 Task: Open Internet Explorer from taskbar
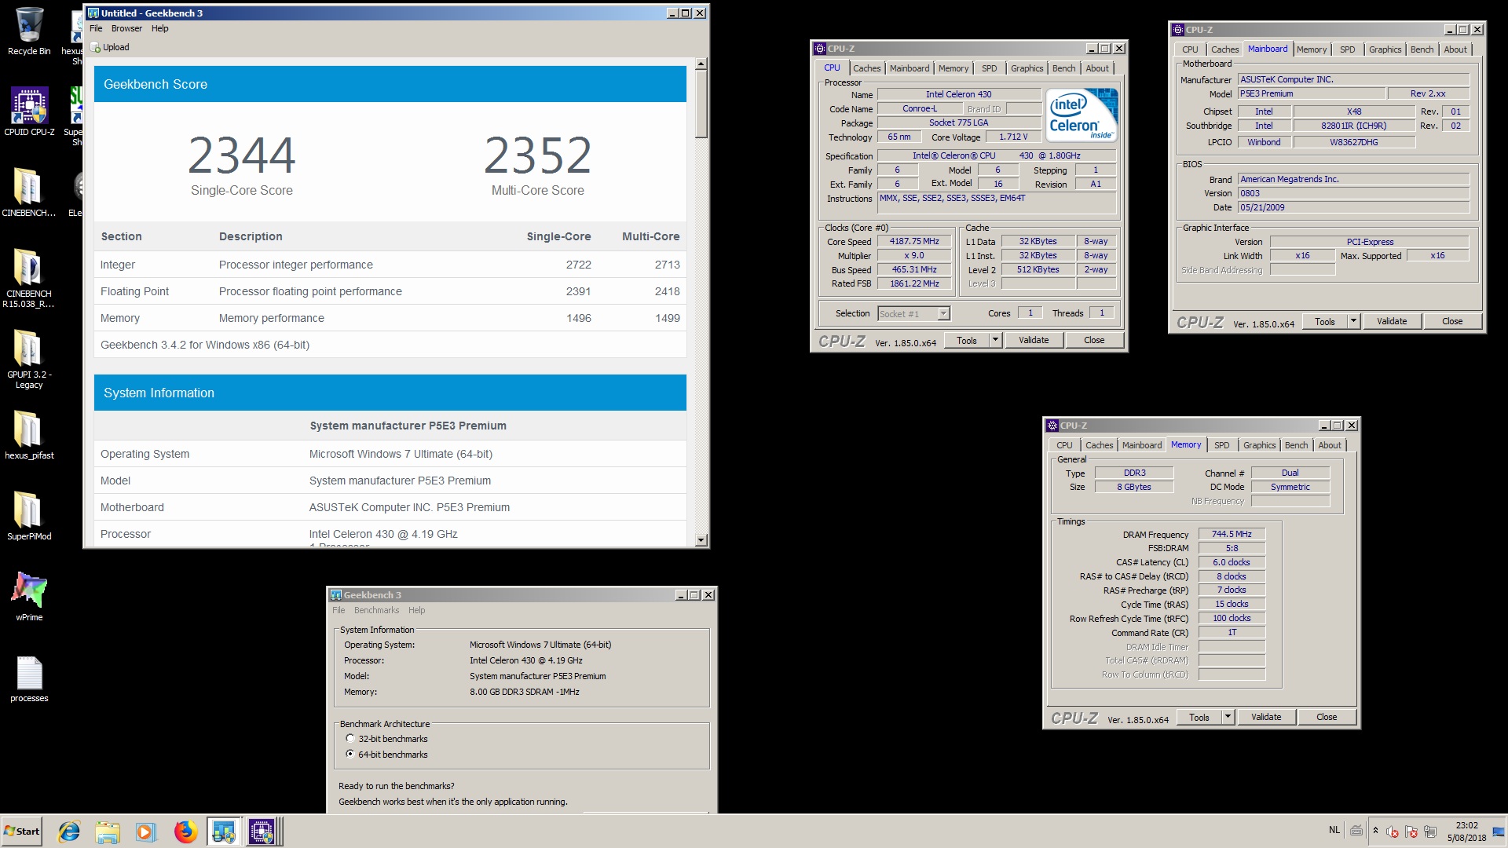[69, 832]
